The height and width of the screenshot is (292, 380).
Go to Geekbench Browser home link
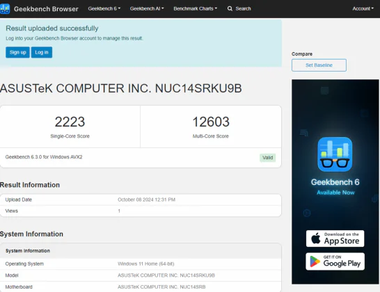46,9
